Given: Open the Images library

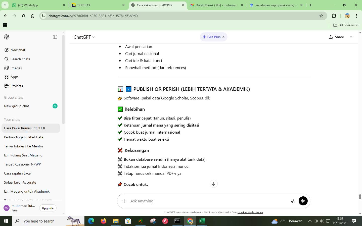Looking at the screenshot, I should [15, 68].
